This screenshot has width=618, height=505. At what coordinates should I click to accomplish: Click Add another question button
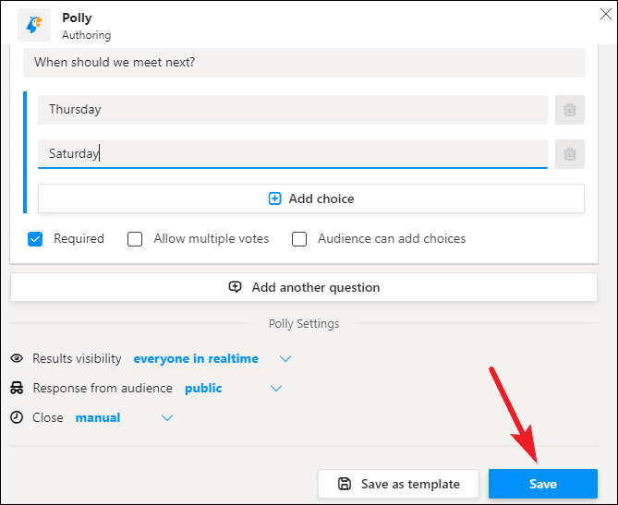click(x=304, y=287)
